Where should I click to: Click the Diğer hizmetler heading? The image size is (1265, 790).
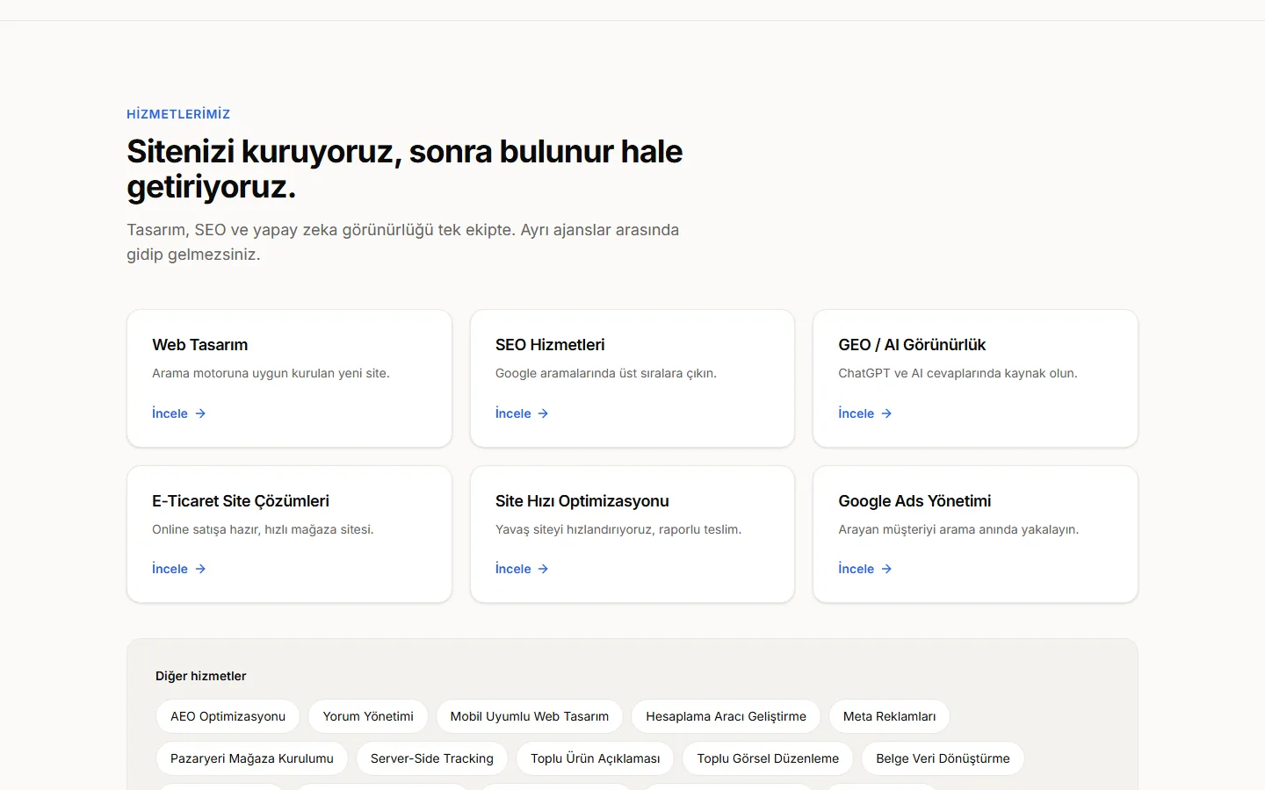(x=201, y=676)
